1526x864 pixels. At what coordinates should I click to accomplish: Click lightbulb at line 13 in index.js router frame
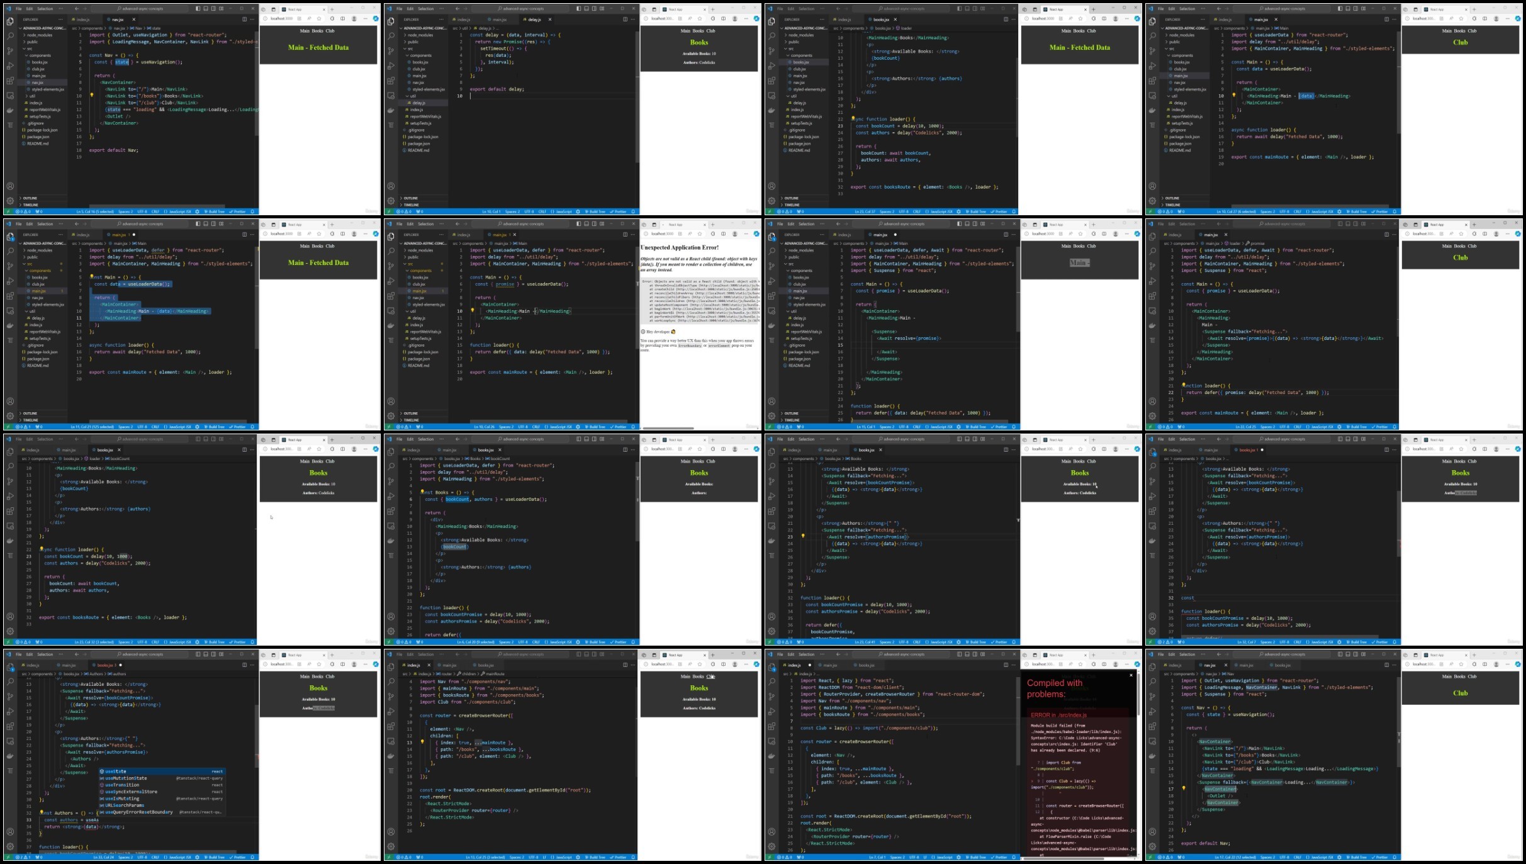pyautogui.click(x=422, y=742)
